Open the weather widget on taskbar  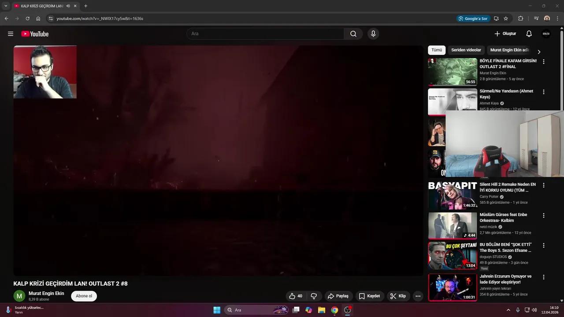click(24, 310)
